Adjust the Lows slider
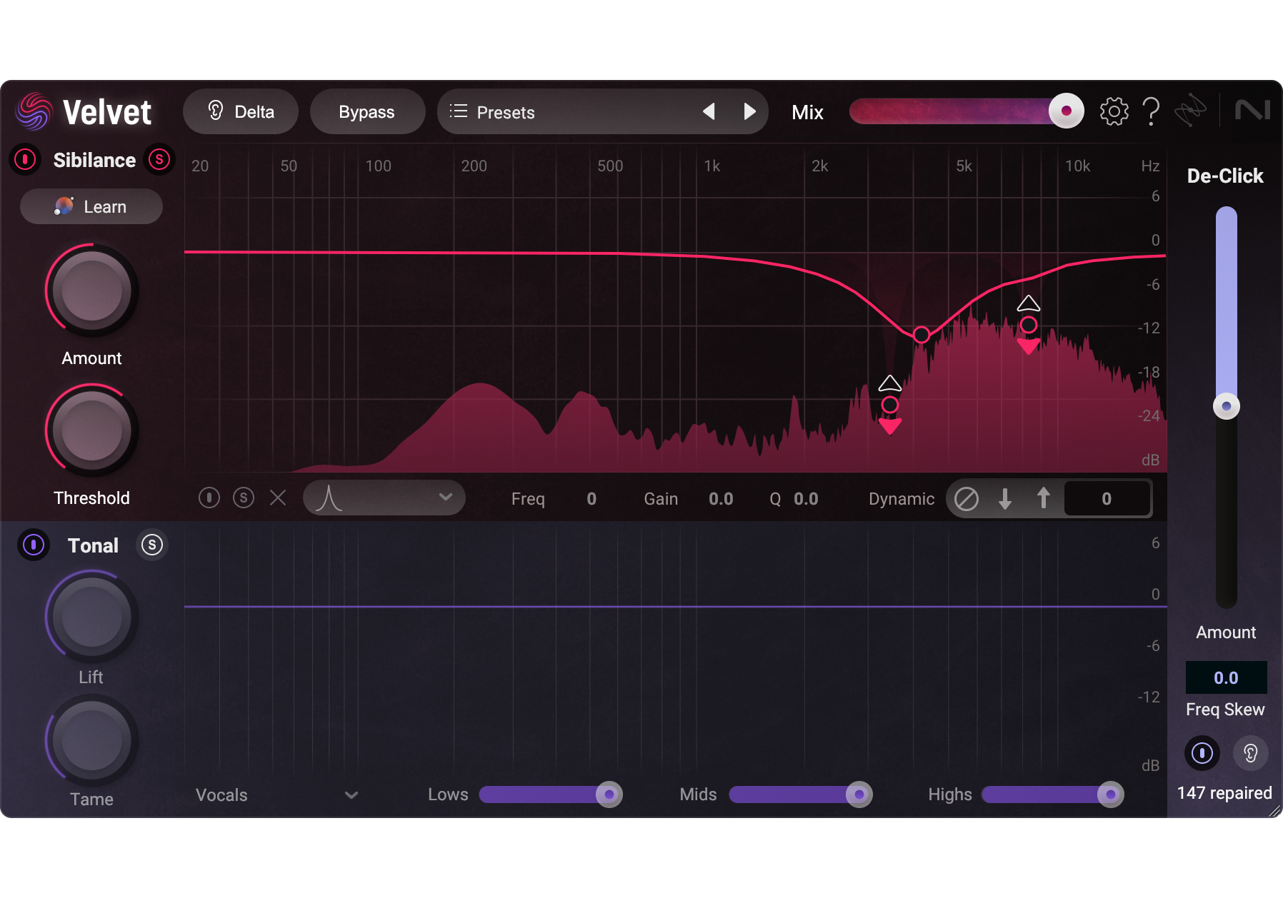This screenshot has height=898, width=1283. pos(551,794)
